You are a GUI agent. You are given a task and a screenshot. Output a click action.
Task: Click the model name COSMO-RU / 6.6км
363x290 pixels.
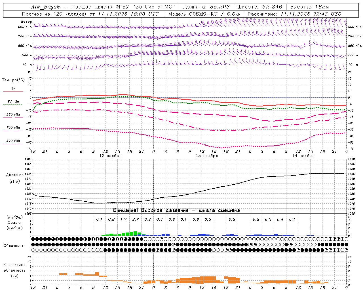tap(215, 14)
